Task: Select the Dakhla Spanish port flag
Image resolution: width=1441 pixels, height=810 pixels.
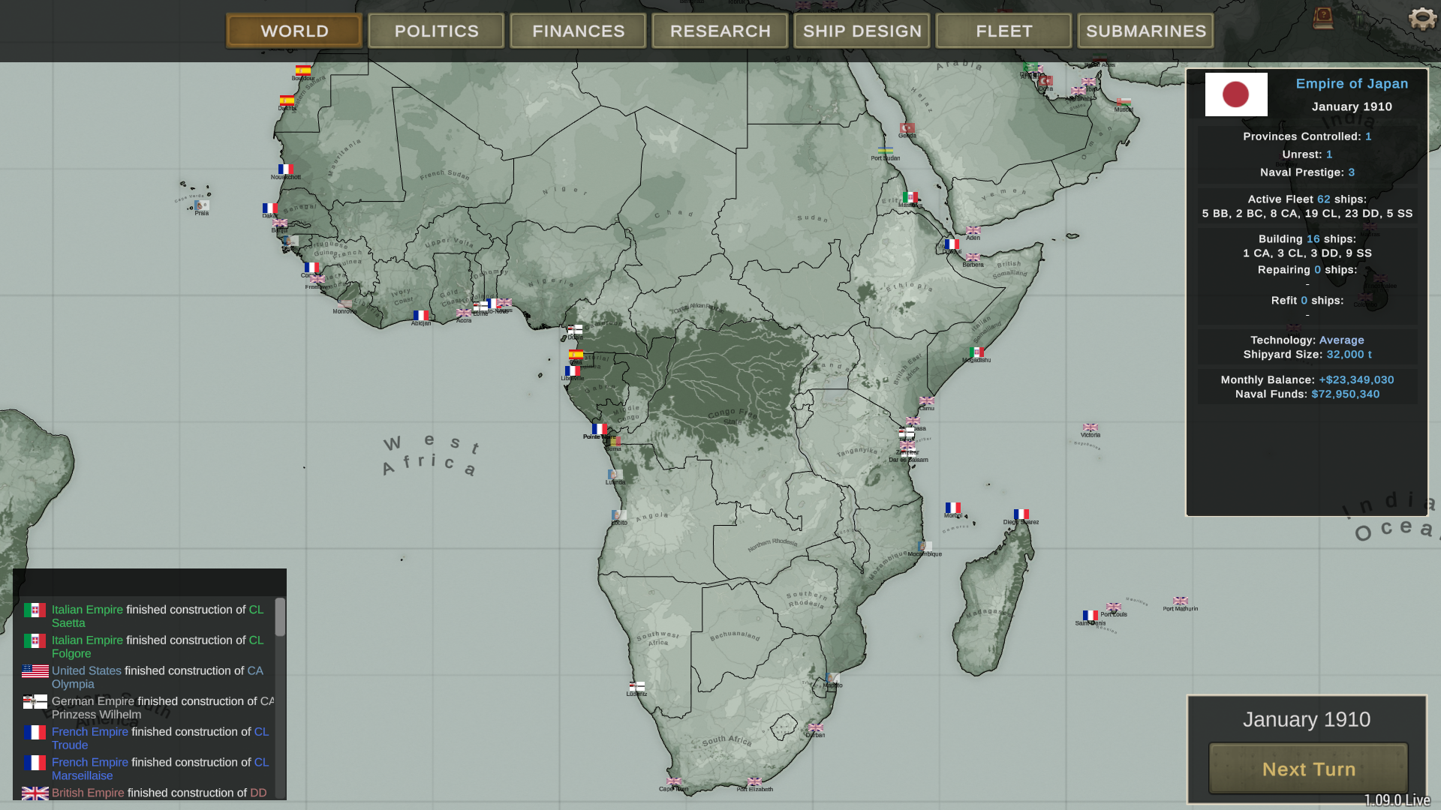Action: pos(287,100)
